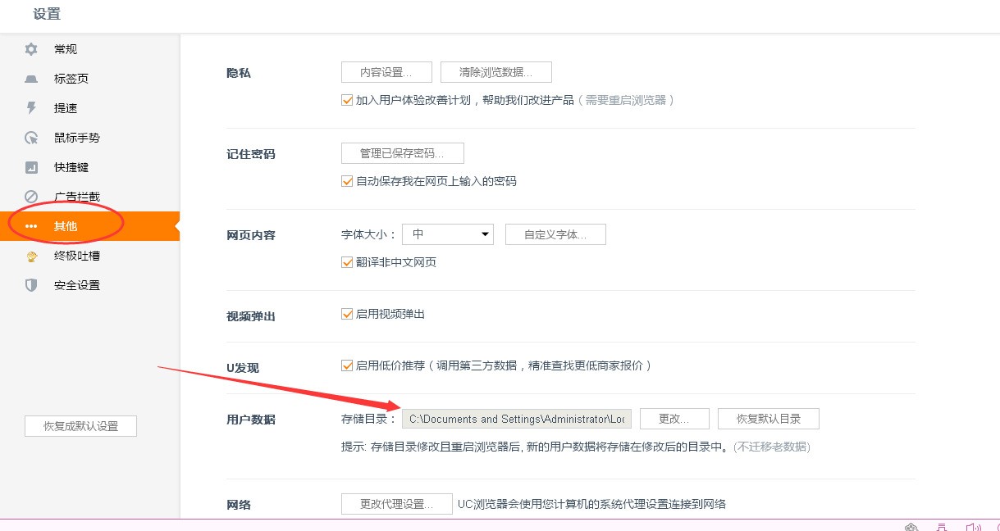The height and width of the screenshot is (531, 1000).
Task: Click the U发现 section label
Action: click(243, 368)
